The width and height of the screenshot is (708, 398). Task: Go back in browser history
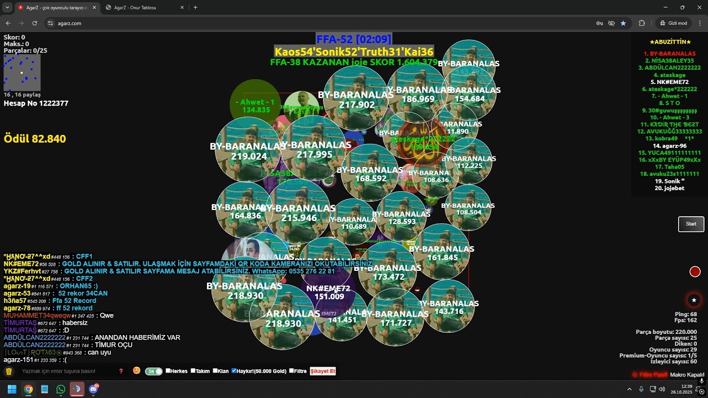coord(8,23)
